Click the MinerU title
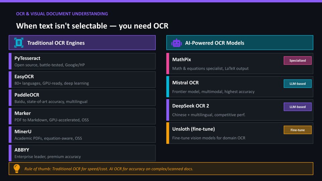 [x=23, y=131]
